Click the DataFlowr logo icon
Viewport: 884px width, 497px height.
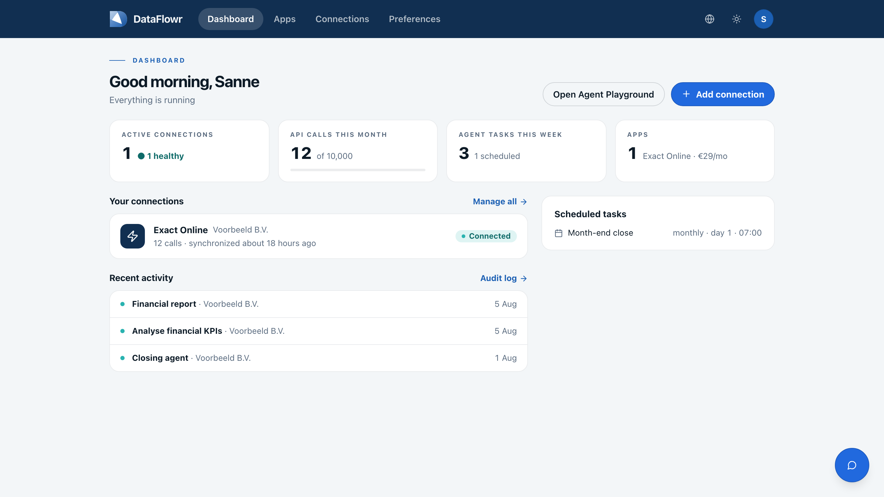118,19
